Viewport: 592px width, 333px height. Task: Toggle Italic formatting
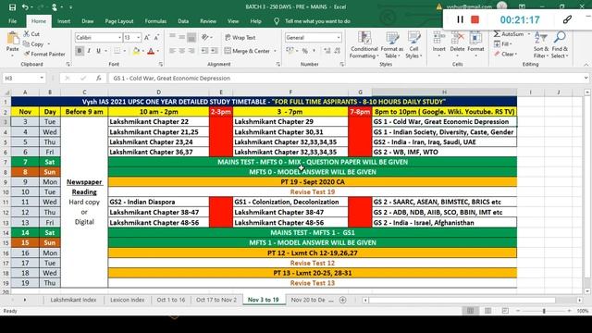coord(89,51)
